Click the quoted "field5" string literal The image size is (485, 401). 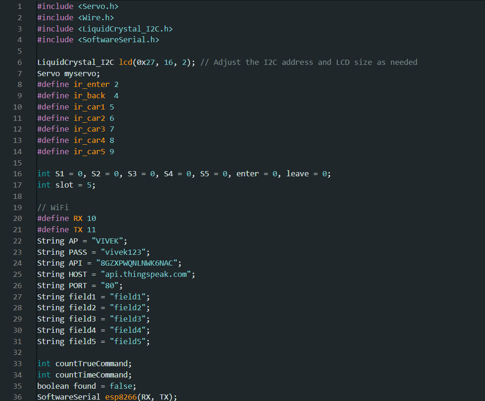click(128, 341)
